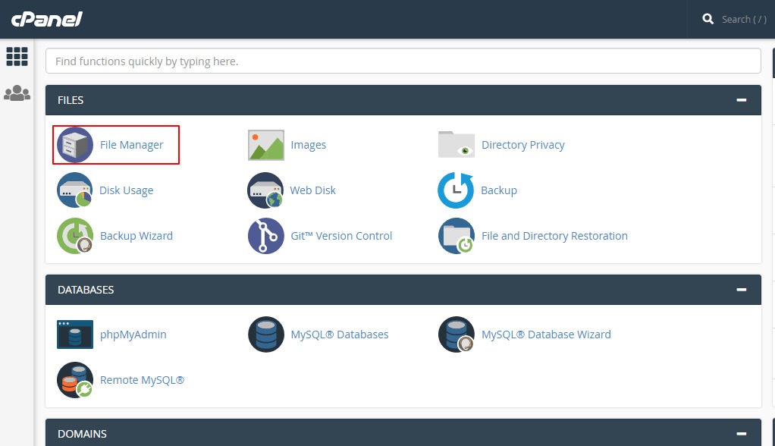Click the header Search ( / ) field

click(x=744, y=19)
